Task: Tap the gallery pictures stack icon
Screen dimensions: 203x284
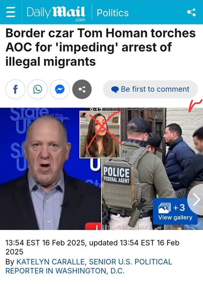Action: click(165, 208)
